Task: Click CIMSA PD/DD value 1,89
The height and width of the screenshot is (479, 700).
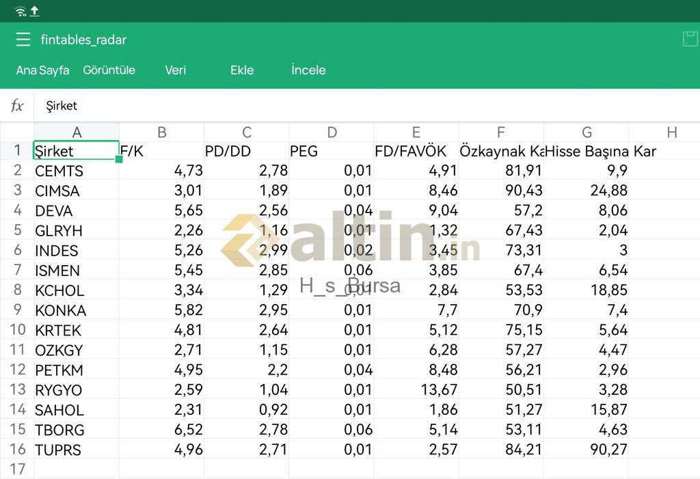Action: coord(246,191)
